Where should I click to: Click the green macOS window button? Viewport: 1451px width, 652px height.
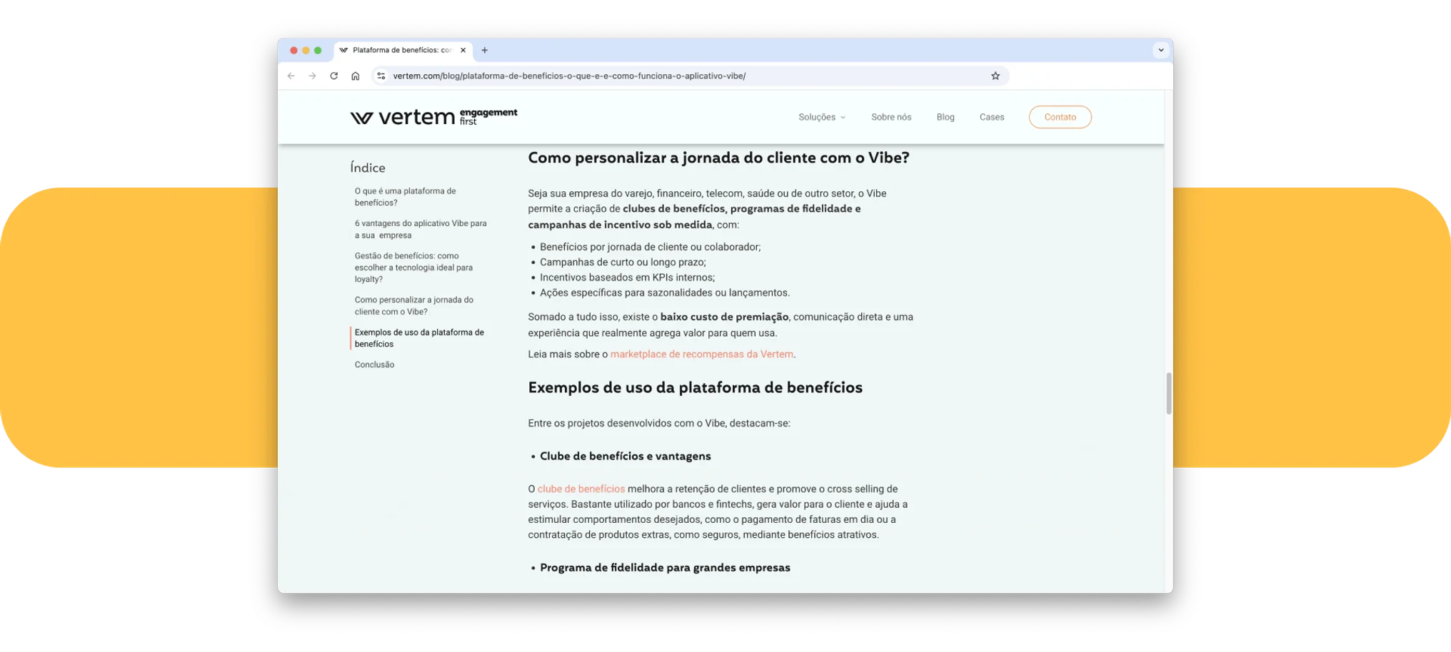click(318, 50)
